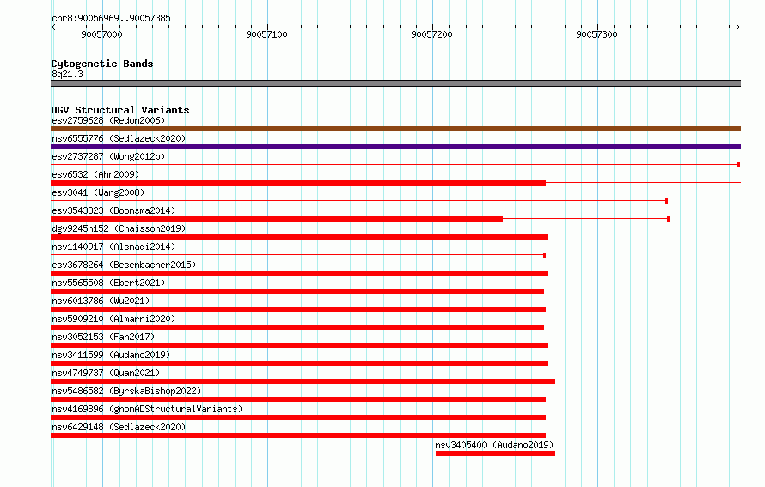This screenshot has height=487, width=765.
Task: Click ruler position 90057000
Action: [101, 34]
